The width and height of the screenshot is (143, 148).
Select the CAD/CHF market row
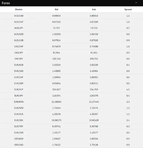pos(71,46)
